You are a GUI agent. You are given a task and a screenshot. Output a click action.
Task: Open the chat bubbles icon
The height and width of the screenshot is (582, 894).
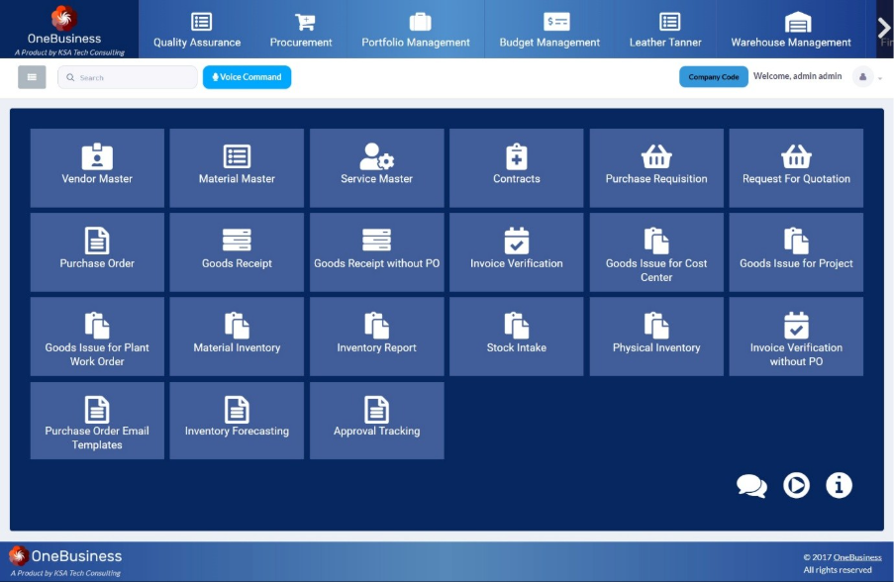click(751, 486)
